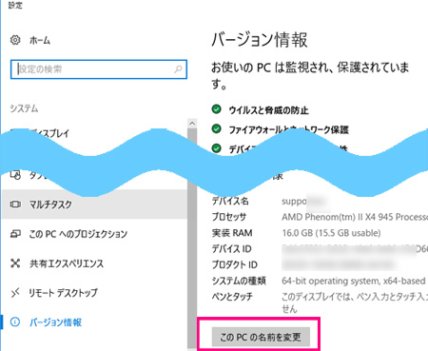The image size is (428, 351).
Task: Click the Home gear icon
Action: [15, 40]
